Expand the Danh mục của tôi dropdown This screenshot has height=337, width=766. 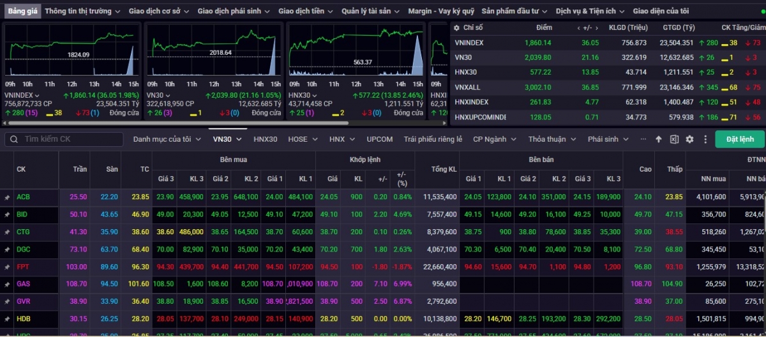coord(166,139)
